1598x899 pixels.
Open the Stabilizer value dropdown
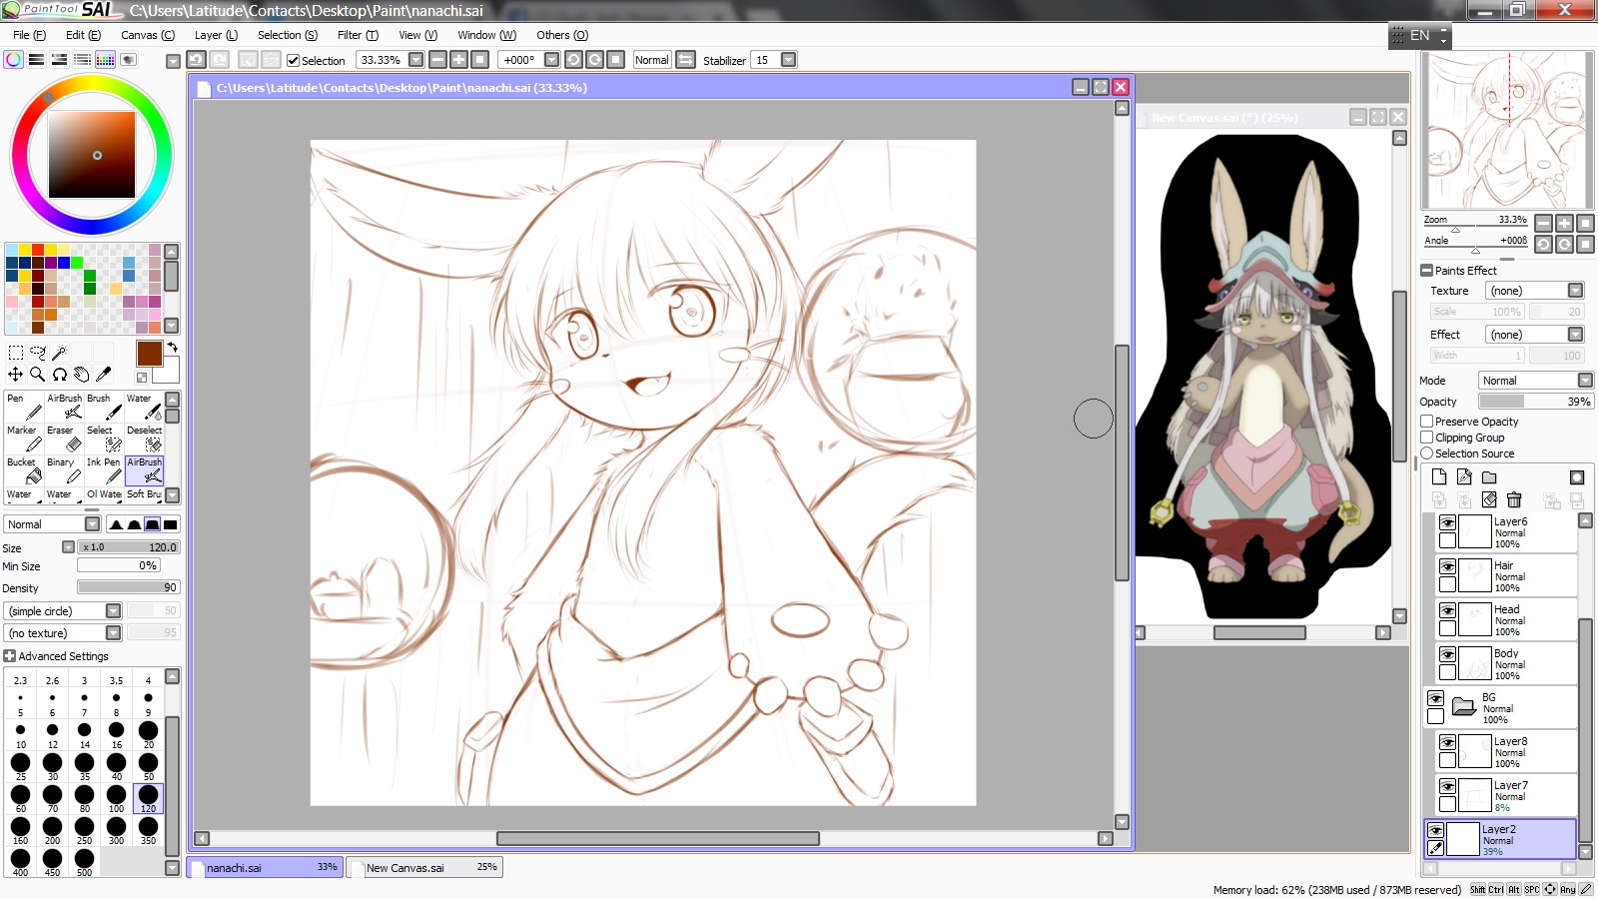(x=789, y=60)
